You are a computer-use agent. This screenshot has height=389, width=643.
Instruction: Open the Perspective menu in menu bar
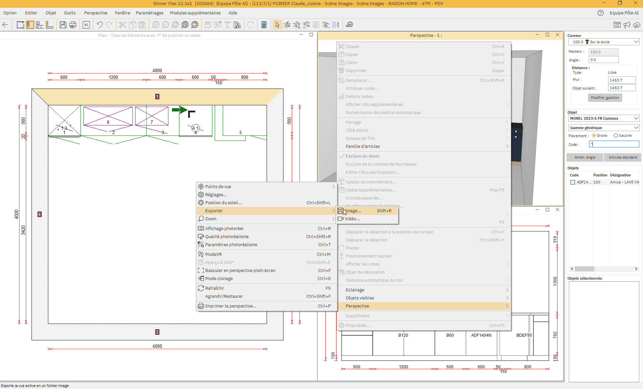click(96, 13)
